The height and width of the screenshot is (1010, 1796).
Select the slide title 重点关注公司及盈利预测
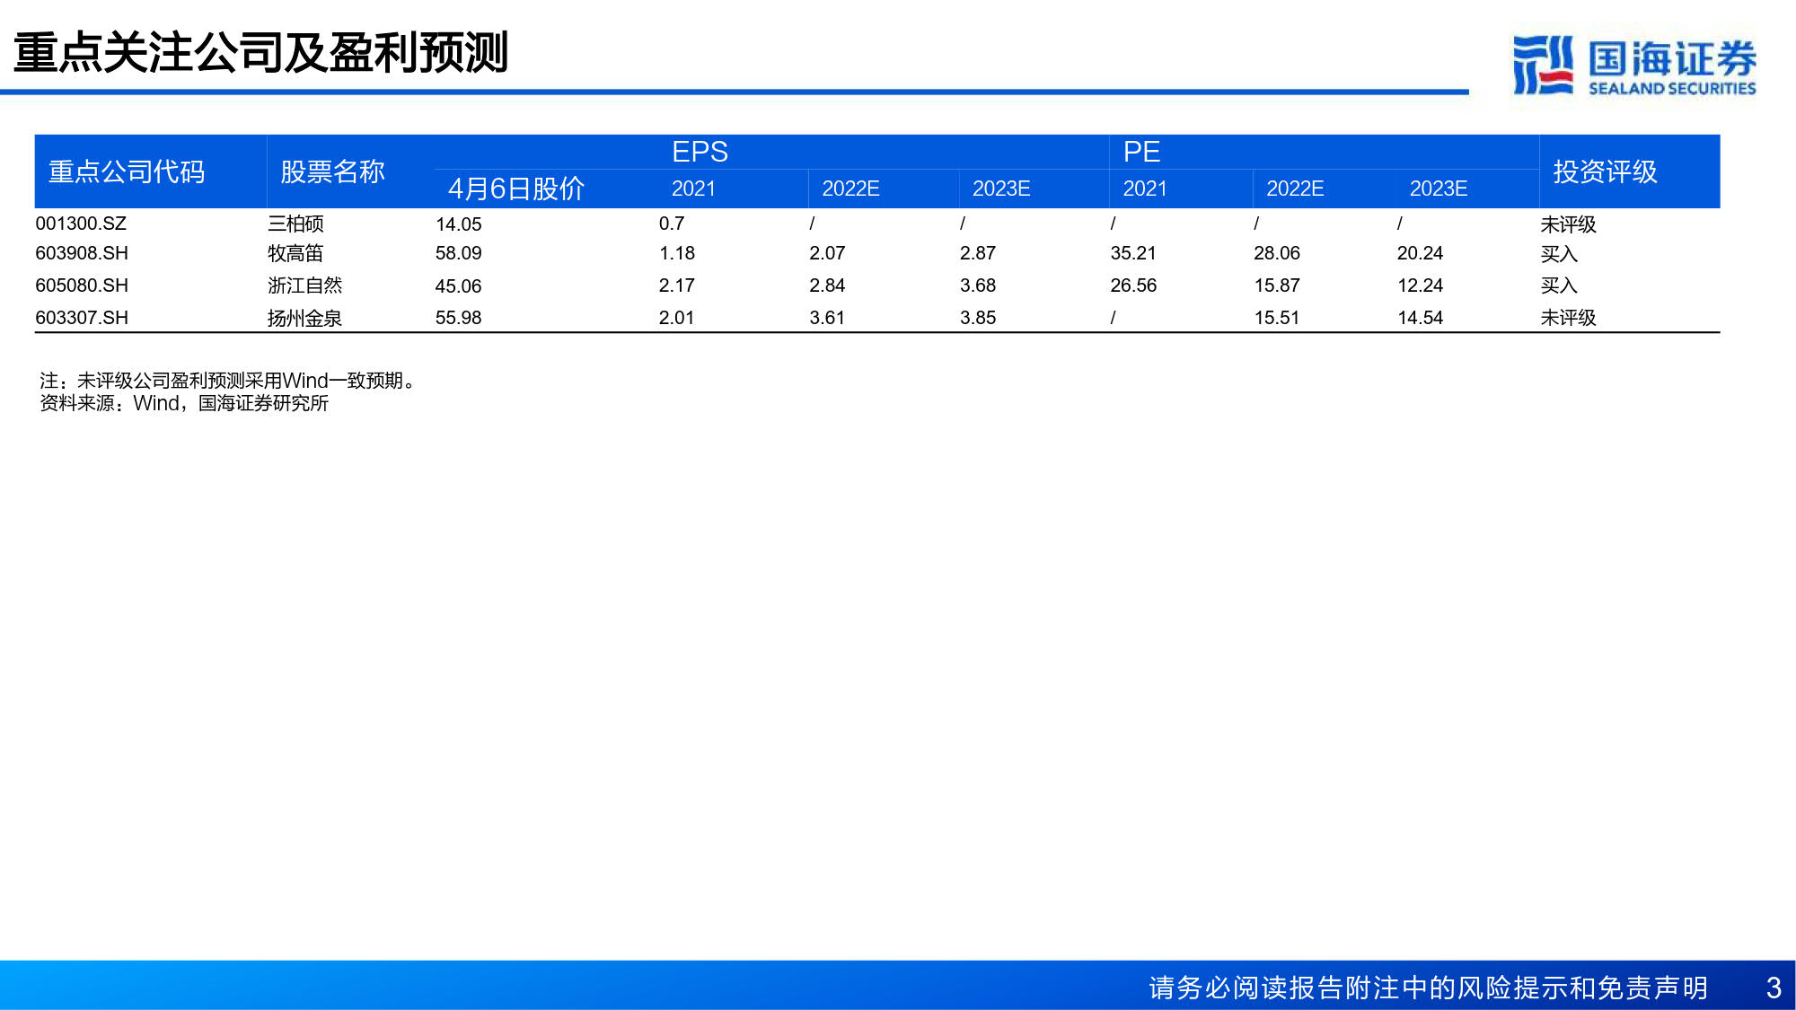pyautogui.click(x=261, y=52)
